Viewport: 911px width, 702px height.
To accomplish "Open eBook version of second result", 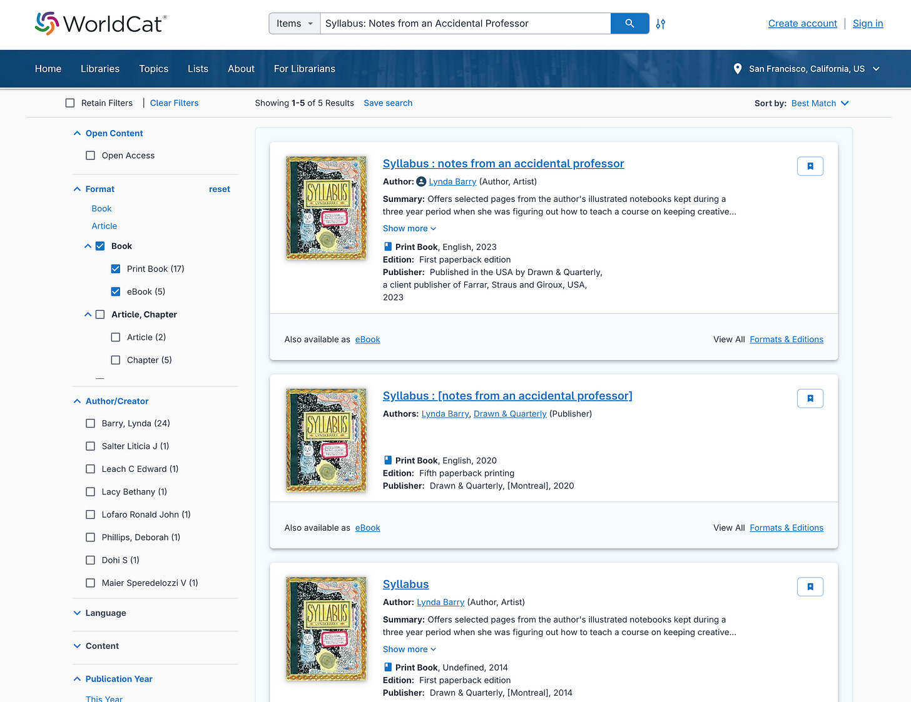I will (368, 528).
